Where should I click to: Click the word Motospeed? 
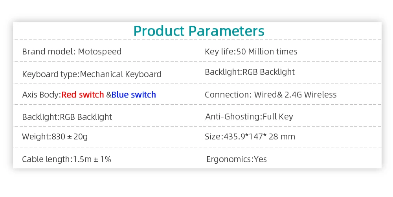(x=100, y=52)
